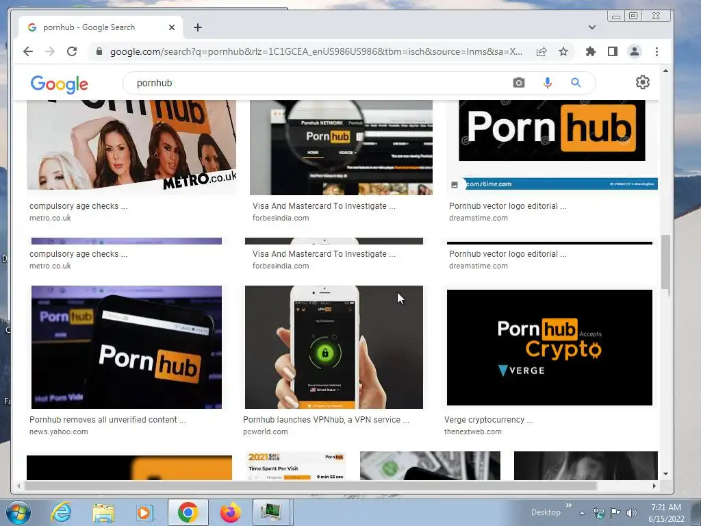Click the news.yahoo.com source text
701x526 pixels.
click(x=59, y=431)
